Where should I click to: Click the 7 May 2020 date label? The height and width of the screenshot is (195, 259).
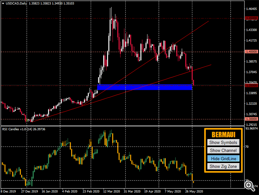pos(173,191)
